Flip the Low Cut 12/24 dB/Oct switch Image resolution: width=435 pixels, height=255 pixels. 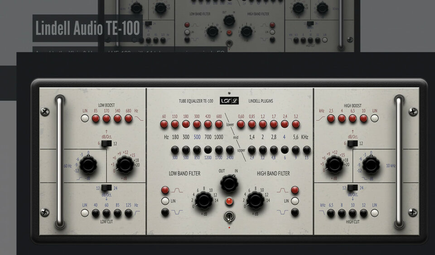106,188
